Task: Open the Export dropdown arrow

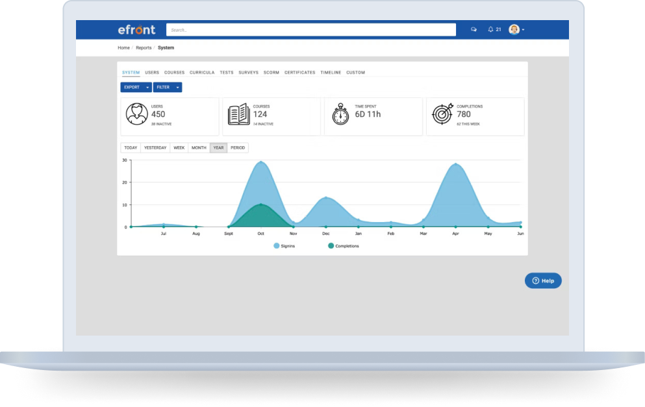Action: coord(147,87)
